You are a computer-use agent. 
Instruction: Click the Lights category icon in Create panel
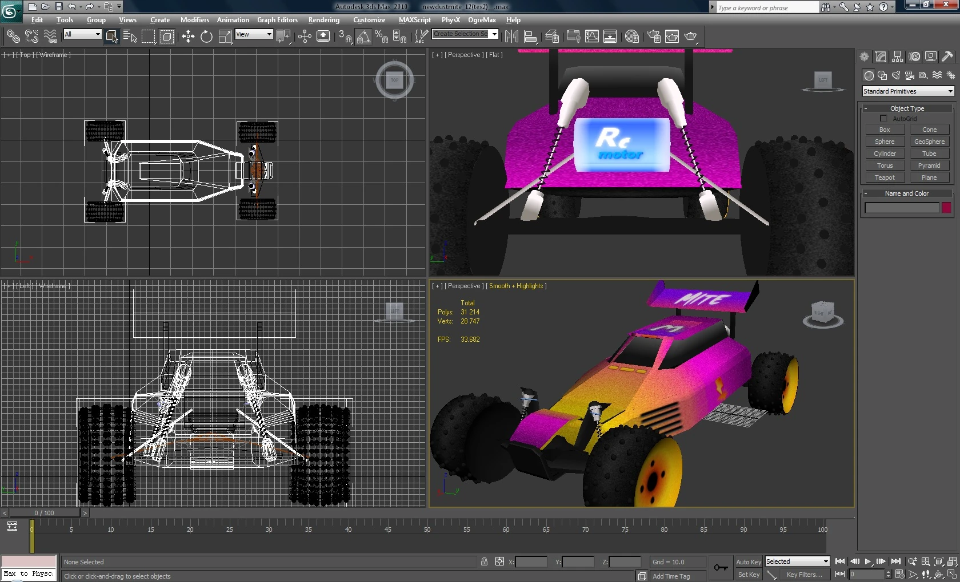click(x=896, y=75)
